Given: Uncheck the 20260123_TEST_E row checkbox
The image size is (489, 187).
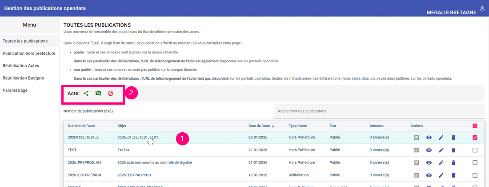Looking at the screenshot, I should pos(475,138).
